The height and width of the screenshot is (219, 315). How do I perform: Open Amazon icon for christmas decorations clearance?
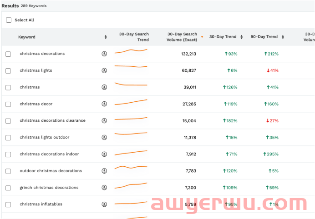[104, 120]
